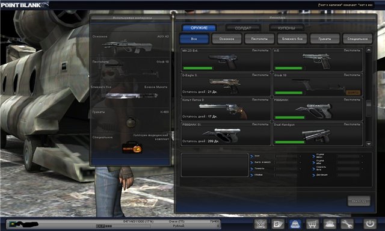Select the D-Eagle S pistol item
The image size is (385, 231).
(226, 84)
